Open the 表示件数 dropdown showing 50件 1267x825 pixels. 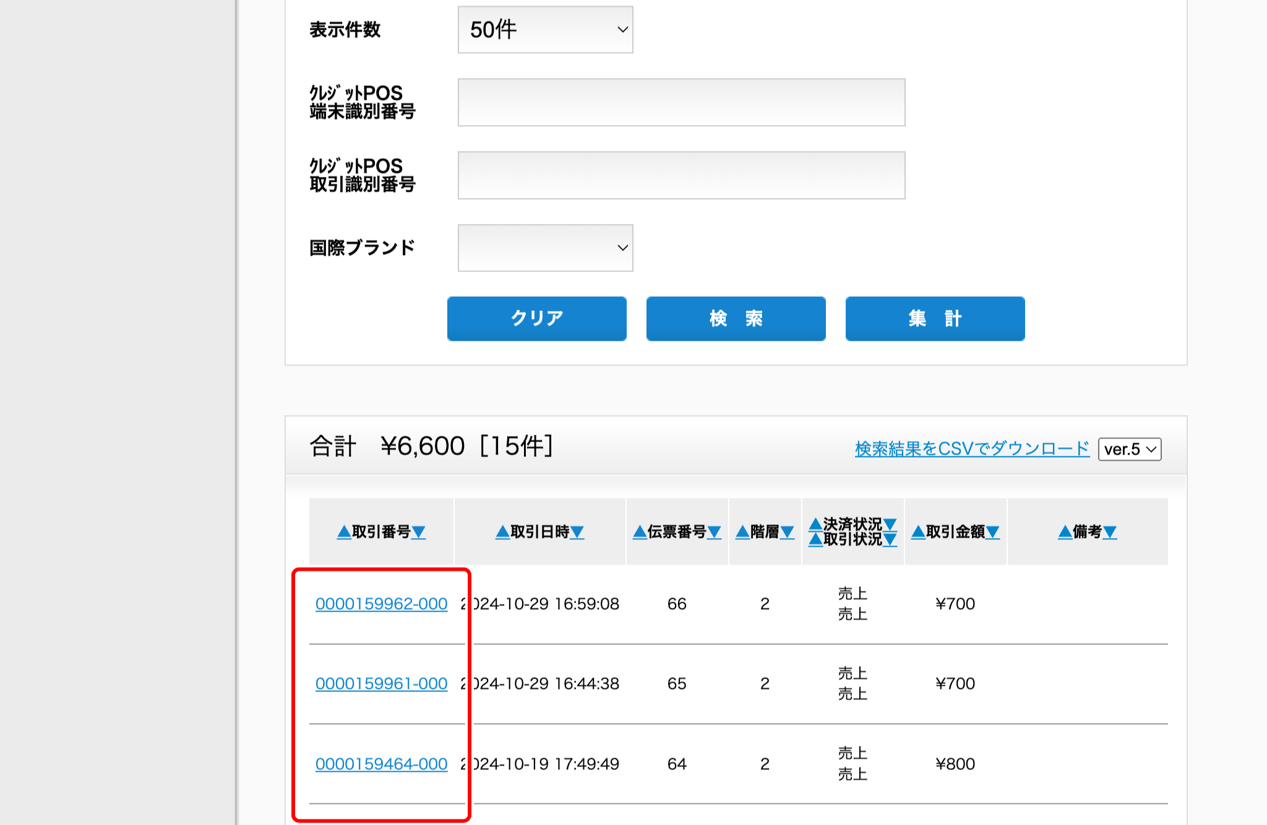pos(545,30)
